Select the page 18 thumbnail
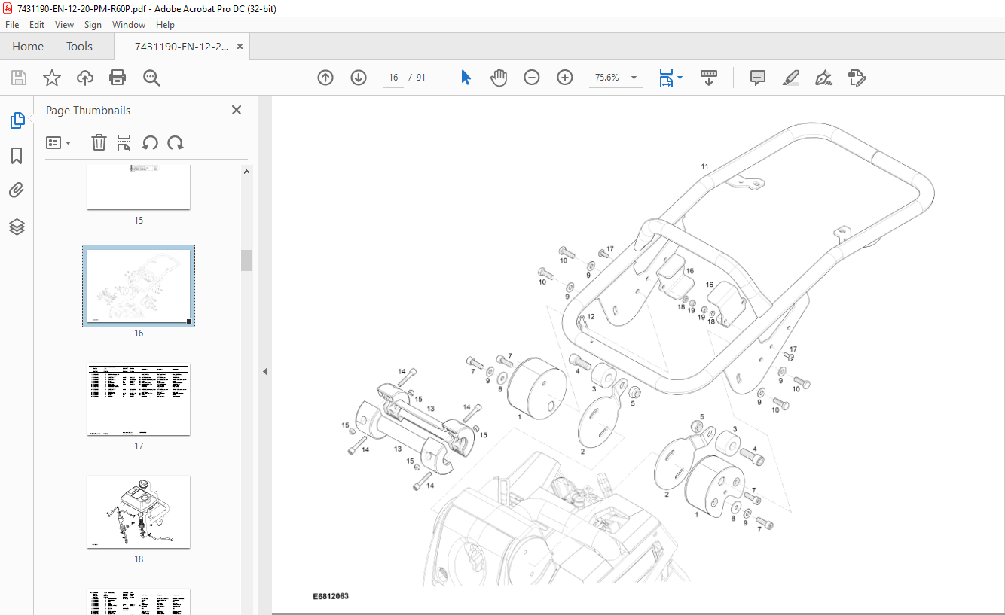 (139, 512)
